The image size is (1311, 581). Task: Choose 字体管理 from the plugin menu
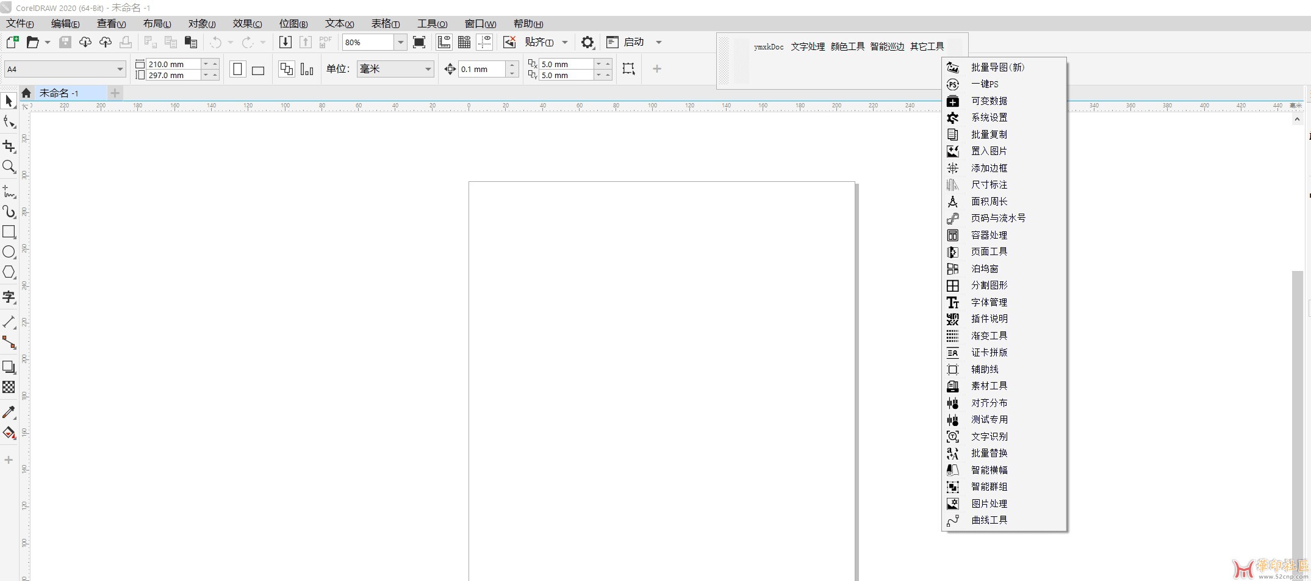pyautogui.click(x=1004, y=302)
